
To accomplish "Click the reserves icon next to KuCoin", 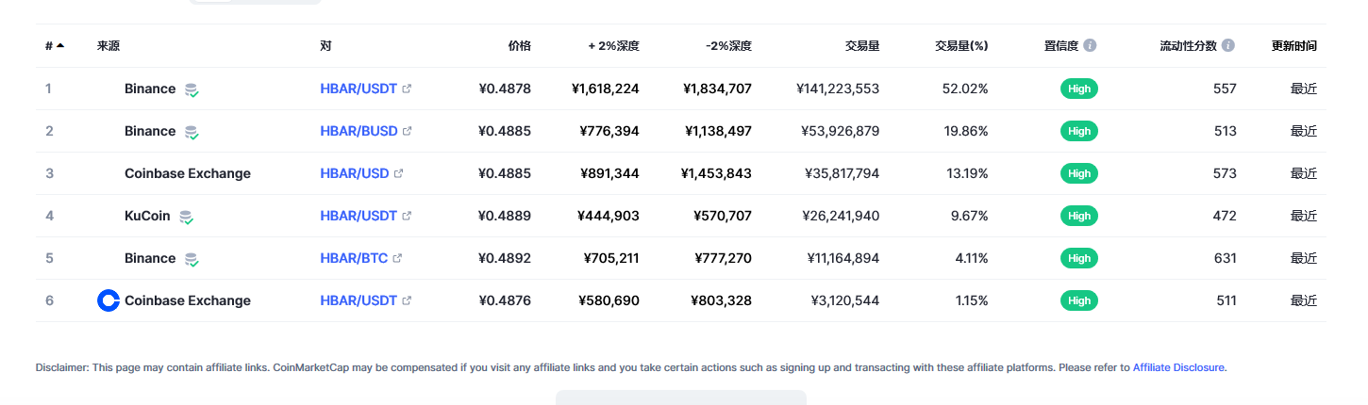I will point(187,217).
